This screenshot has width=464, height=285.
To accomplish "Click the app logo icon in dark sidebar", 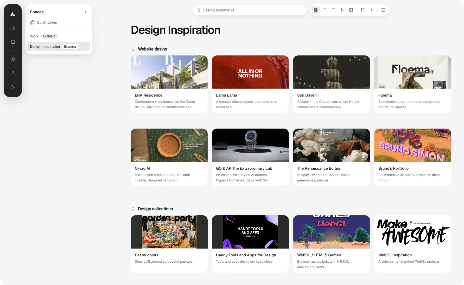I will tap(13, 14).
